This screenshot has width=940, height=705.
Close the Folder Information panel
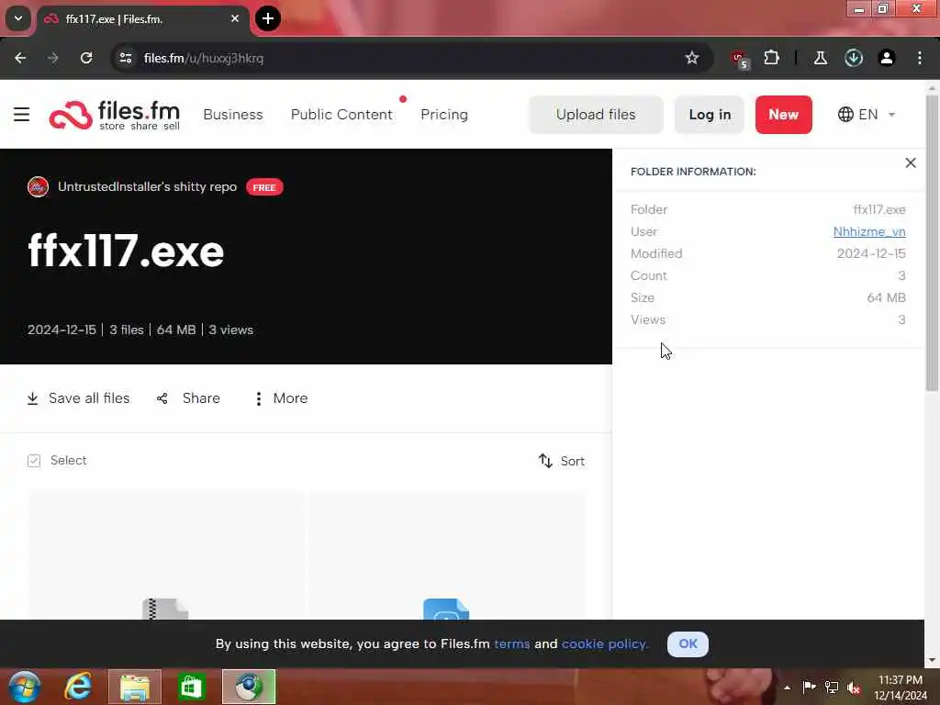coord(910,162)
